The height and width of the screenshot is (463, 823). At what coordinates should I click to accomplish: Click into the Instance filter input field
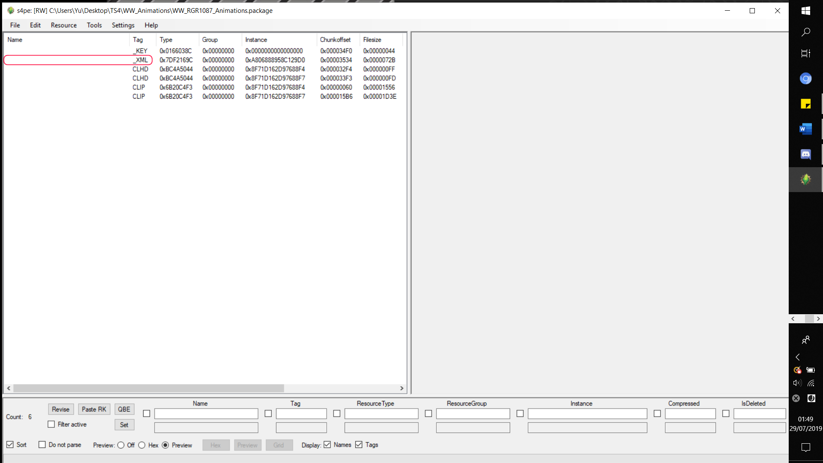pos(587,414)
